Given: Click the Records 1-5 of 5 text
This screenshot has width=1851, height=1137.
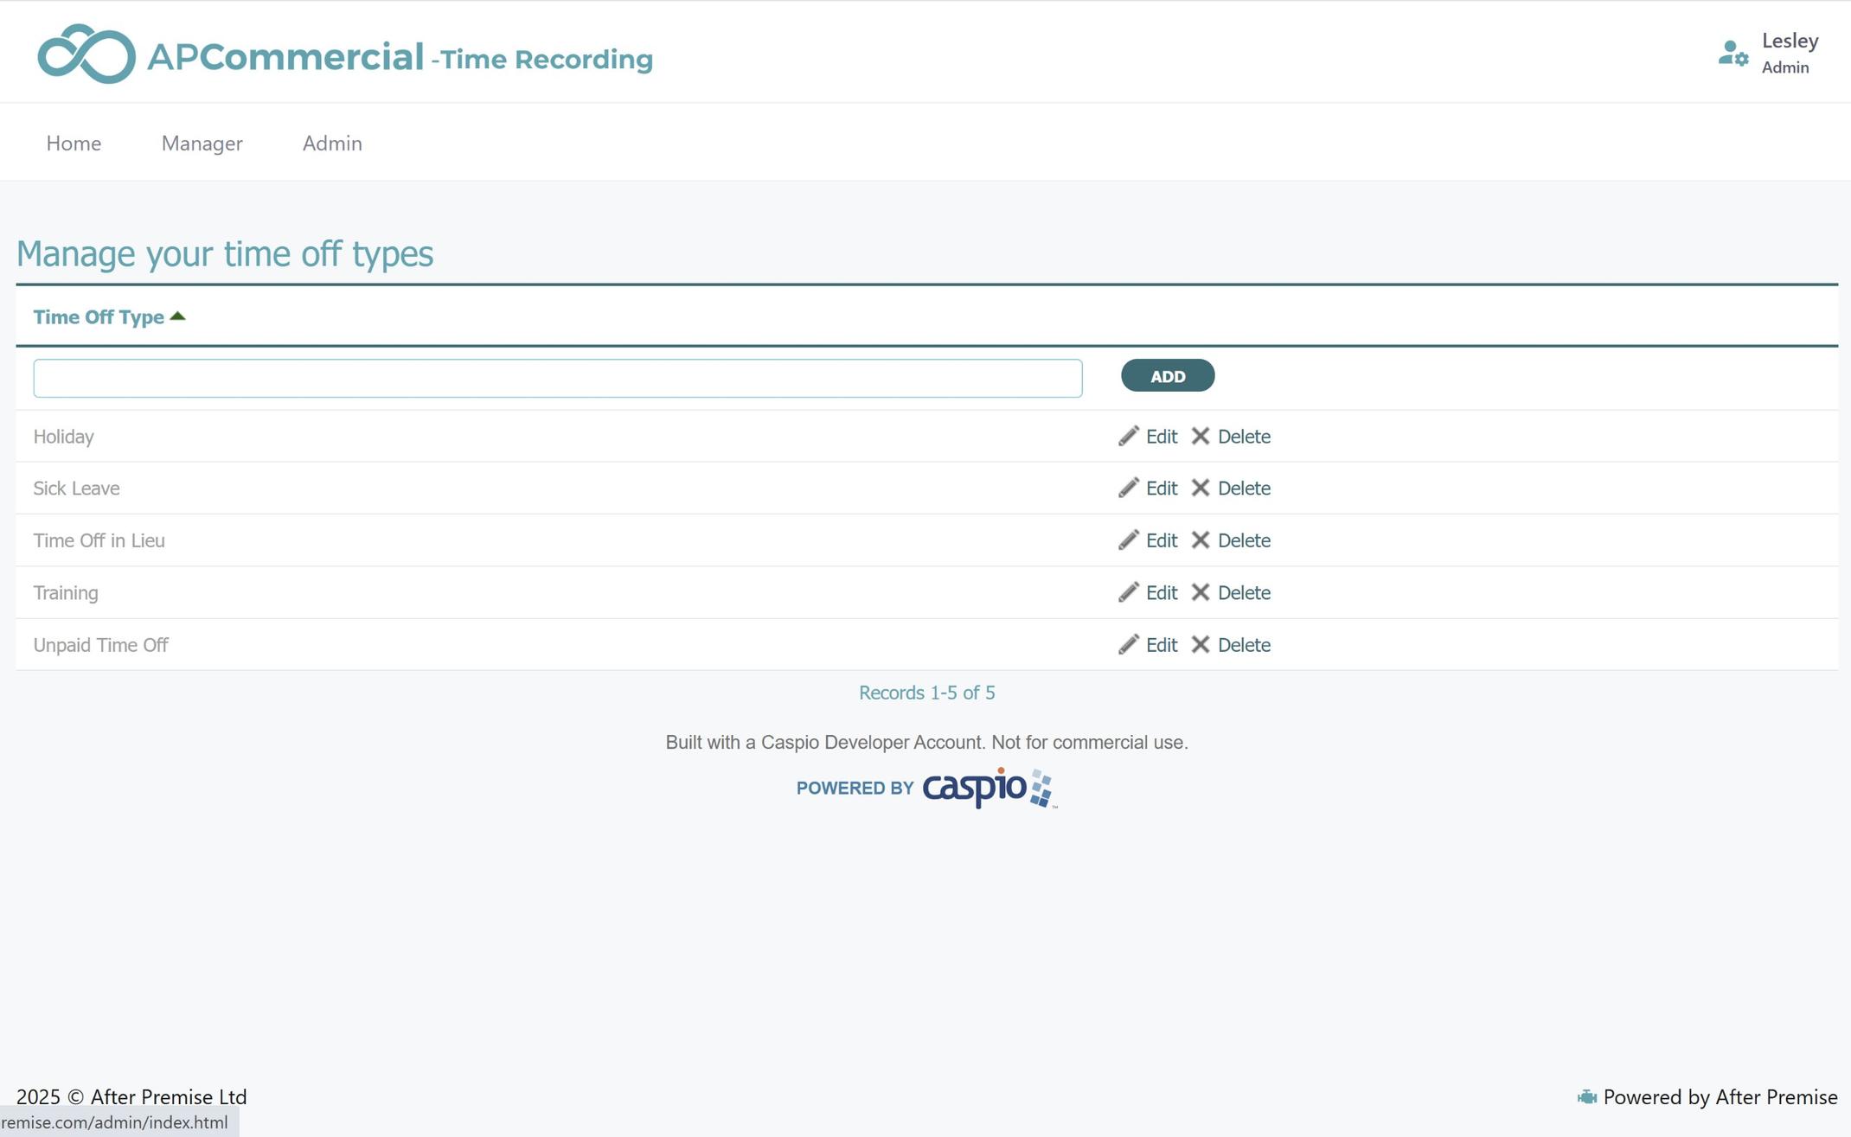Looking at the screenshot, I should 926,692.
